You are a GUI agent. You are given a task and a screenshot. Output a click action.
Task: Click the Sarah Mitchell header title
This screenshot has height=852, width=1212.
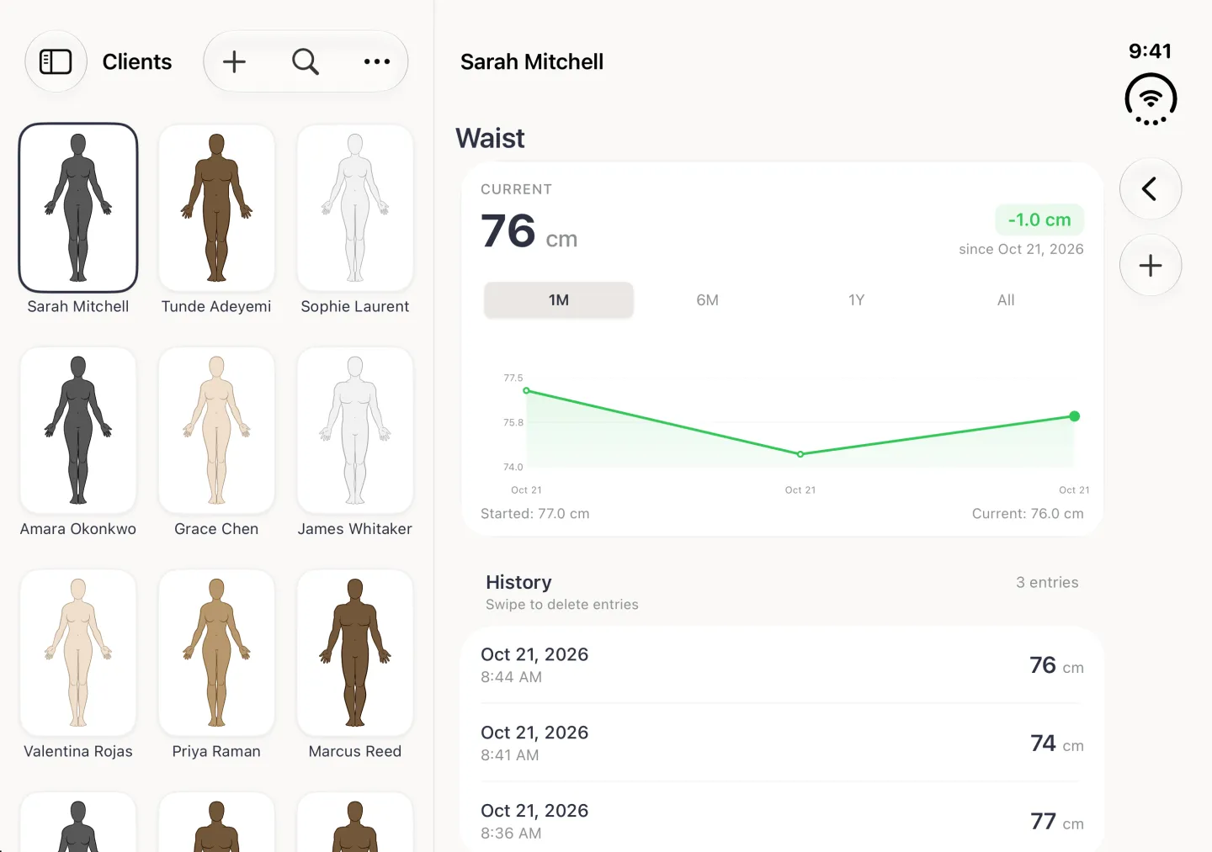tap(532, 61)
